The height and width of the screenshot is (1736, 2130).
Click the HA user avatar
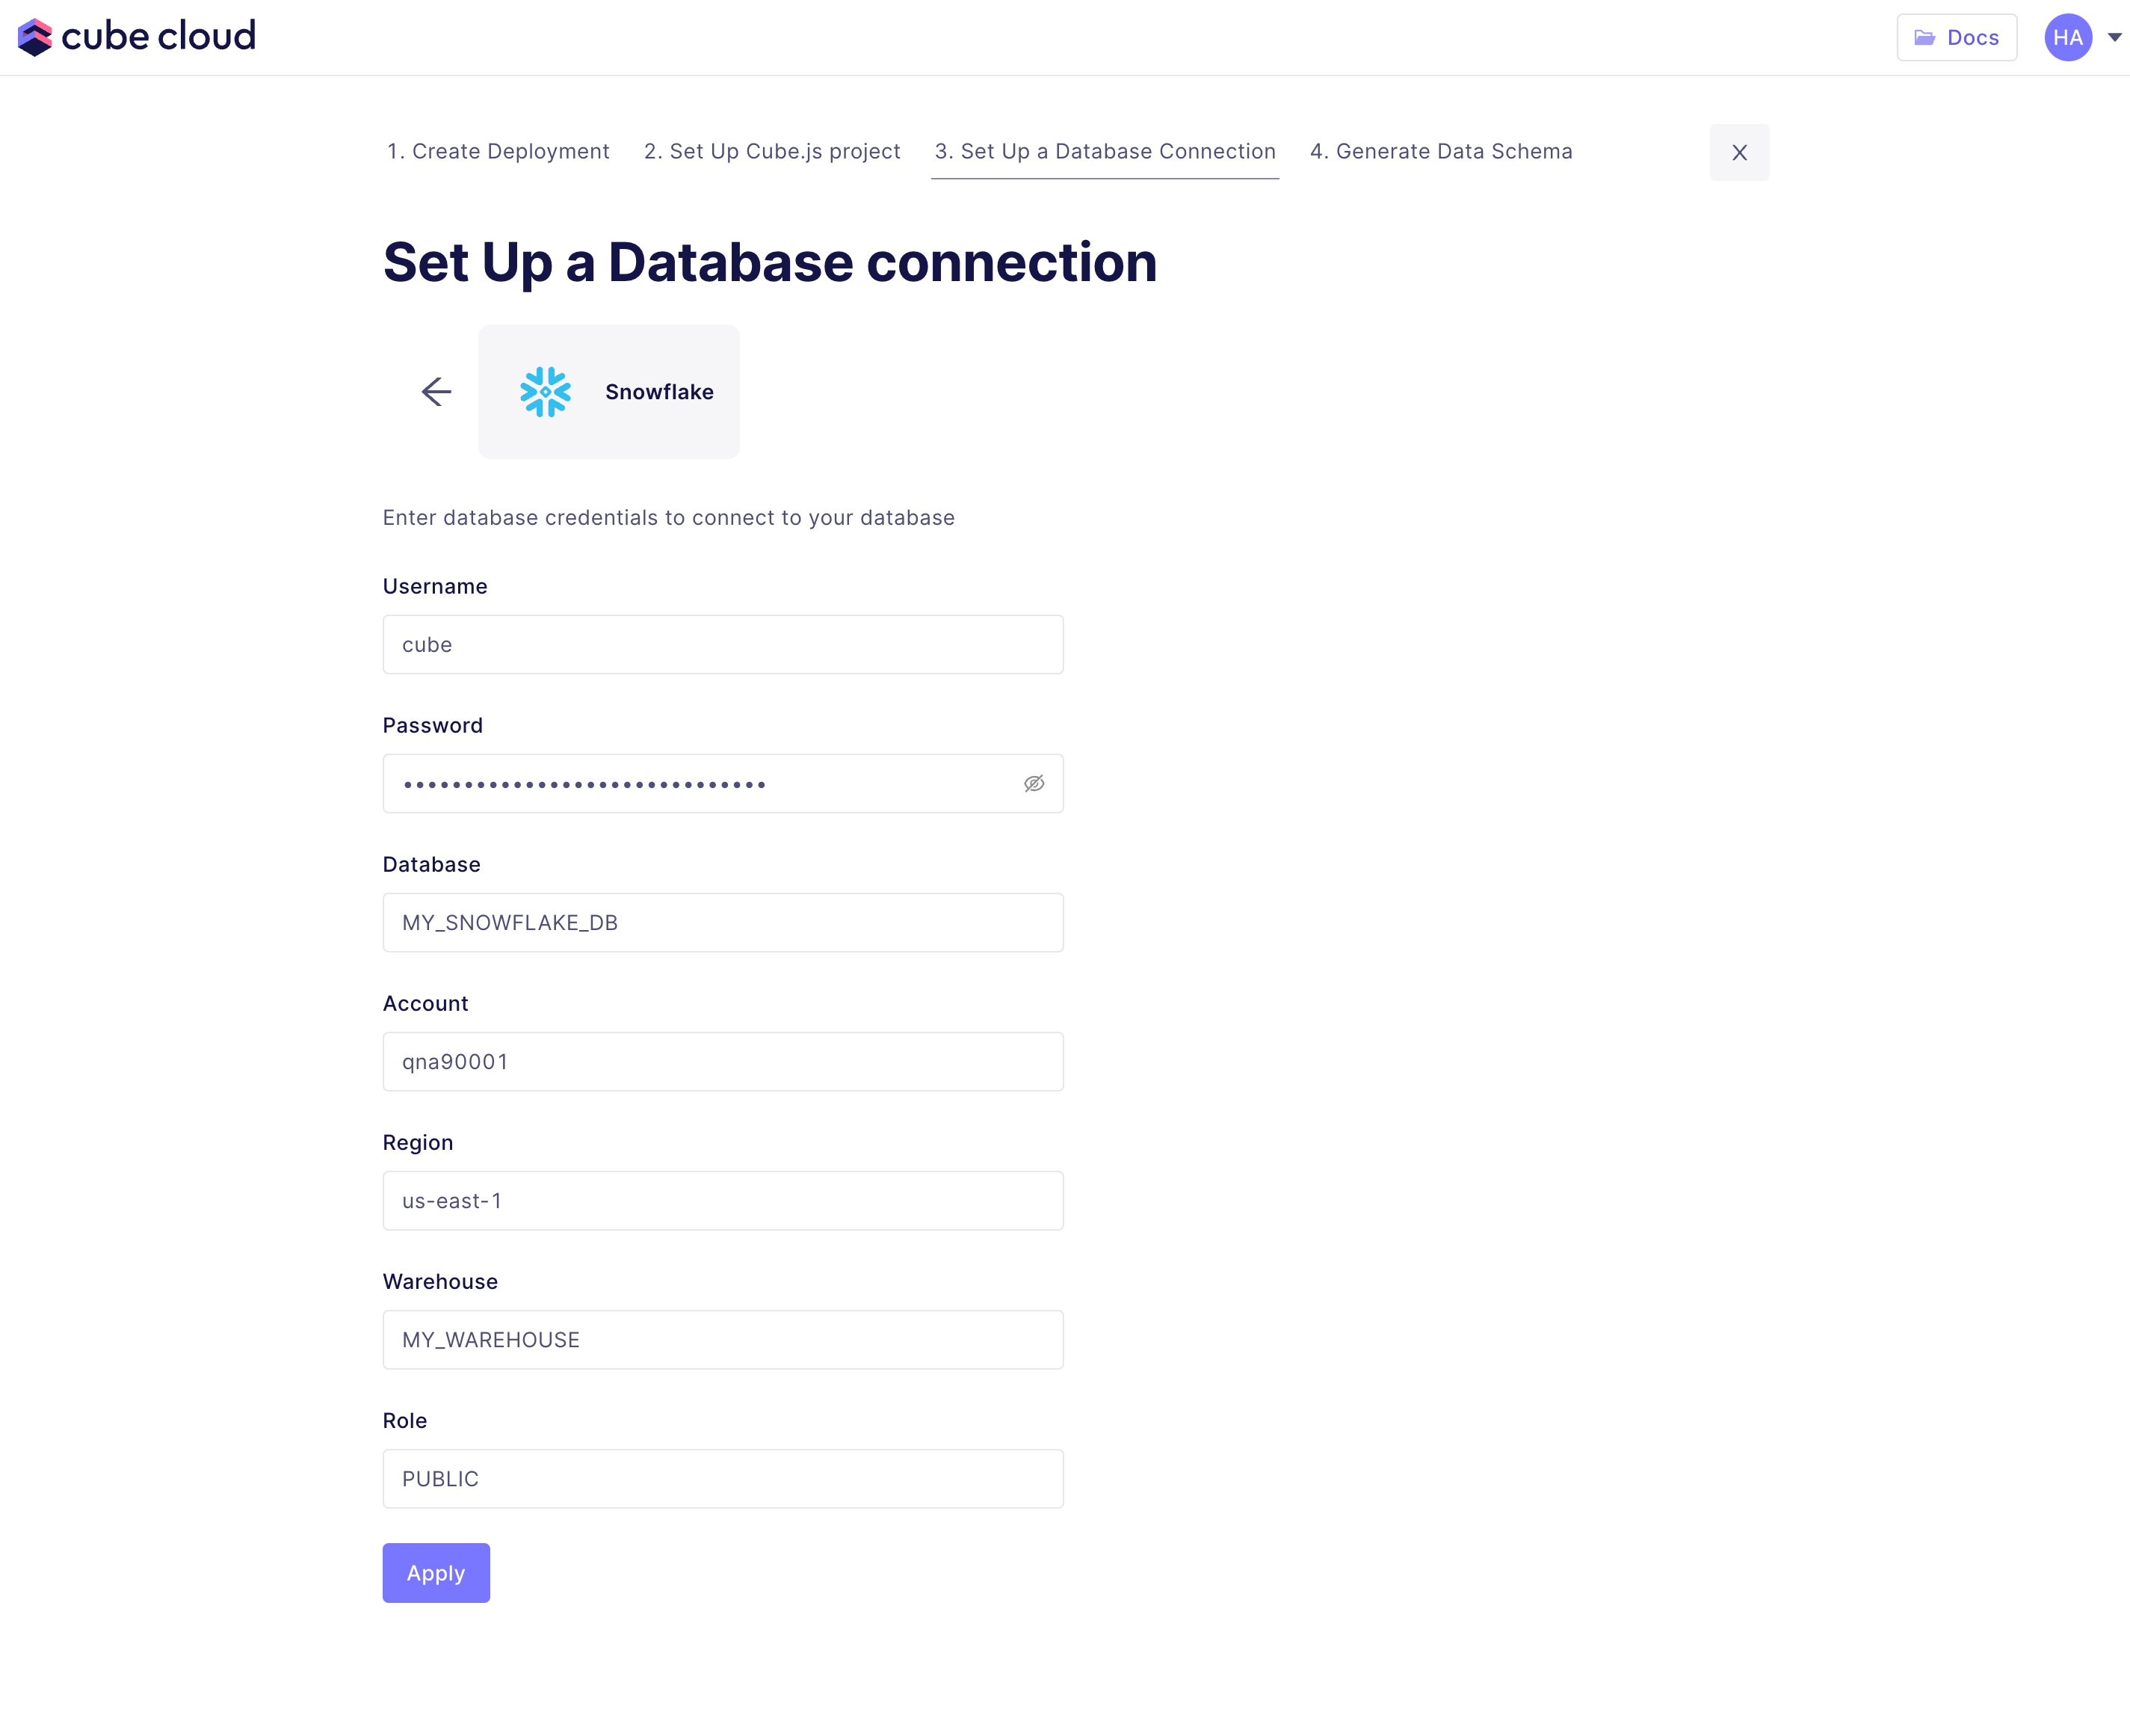point(2067,38)
